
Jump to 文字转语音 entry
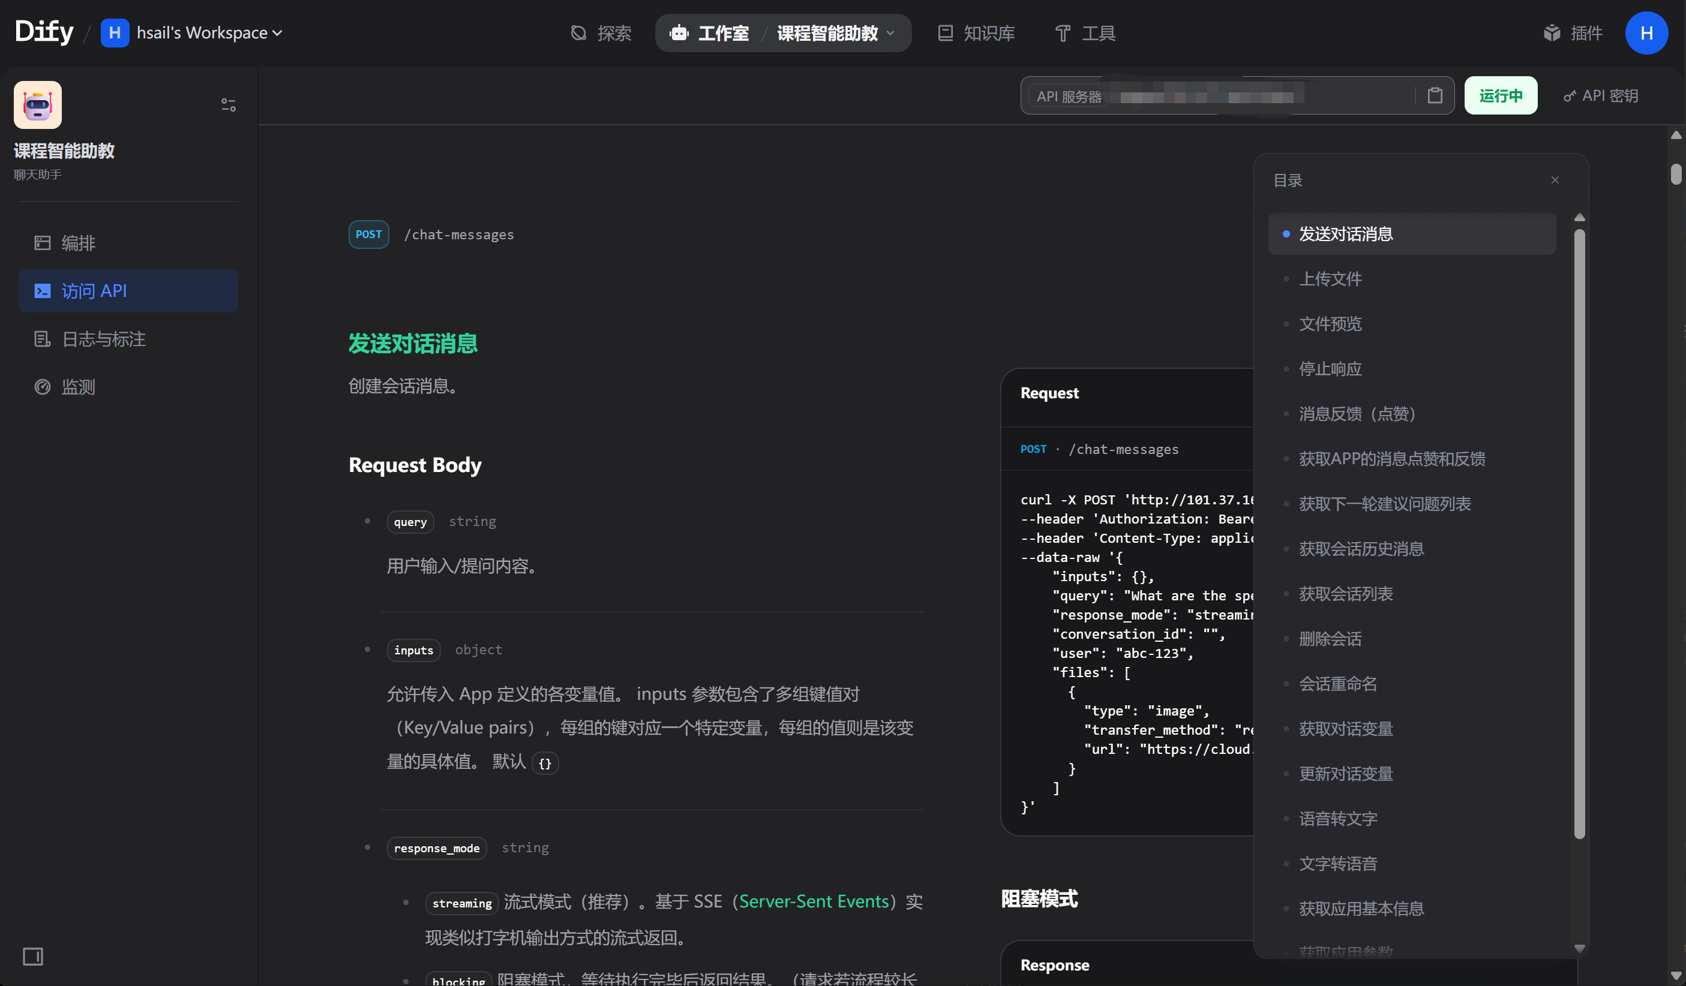[x=1412, y=864]
